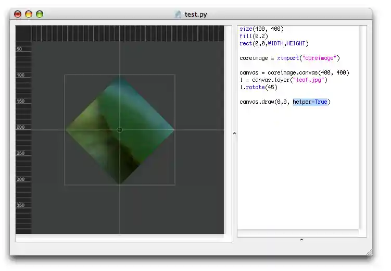Click the fill(0.2) code line

click(253, 36)
